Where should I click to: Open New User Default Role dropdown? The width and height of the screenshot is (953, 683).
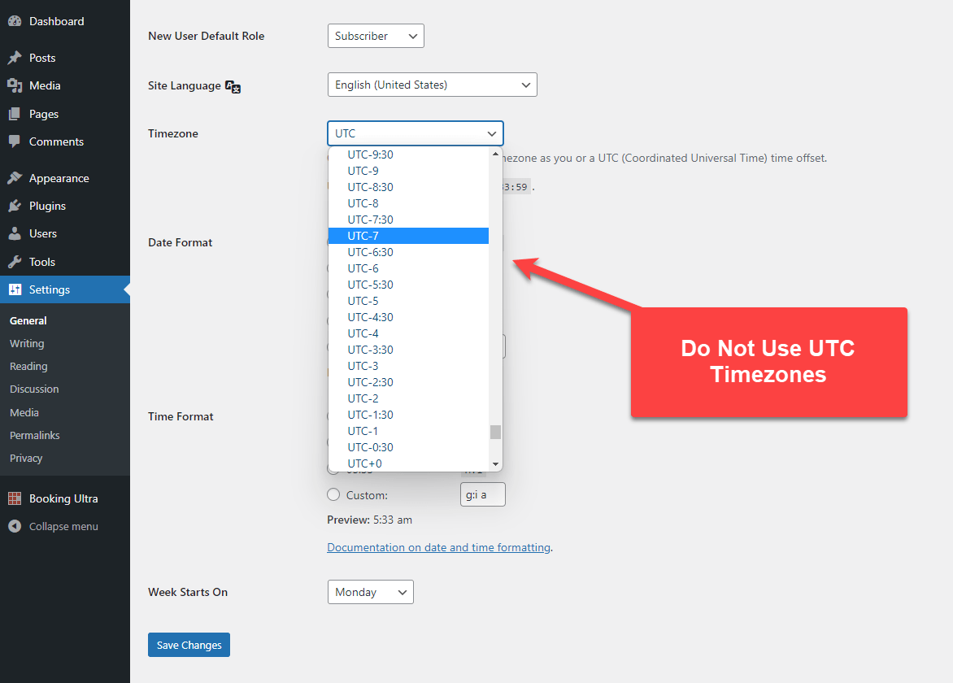click(376, 36)
